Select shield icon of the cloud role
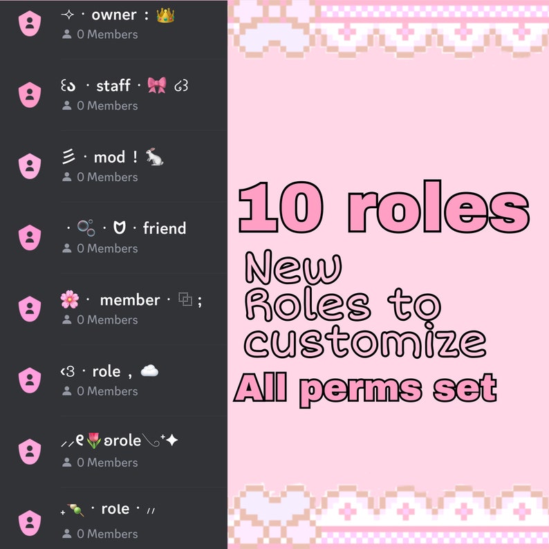 30,380
